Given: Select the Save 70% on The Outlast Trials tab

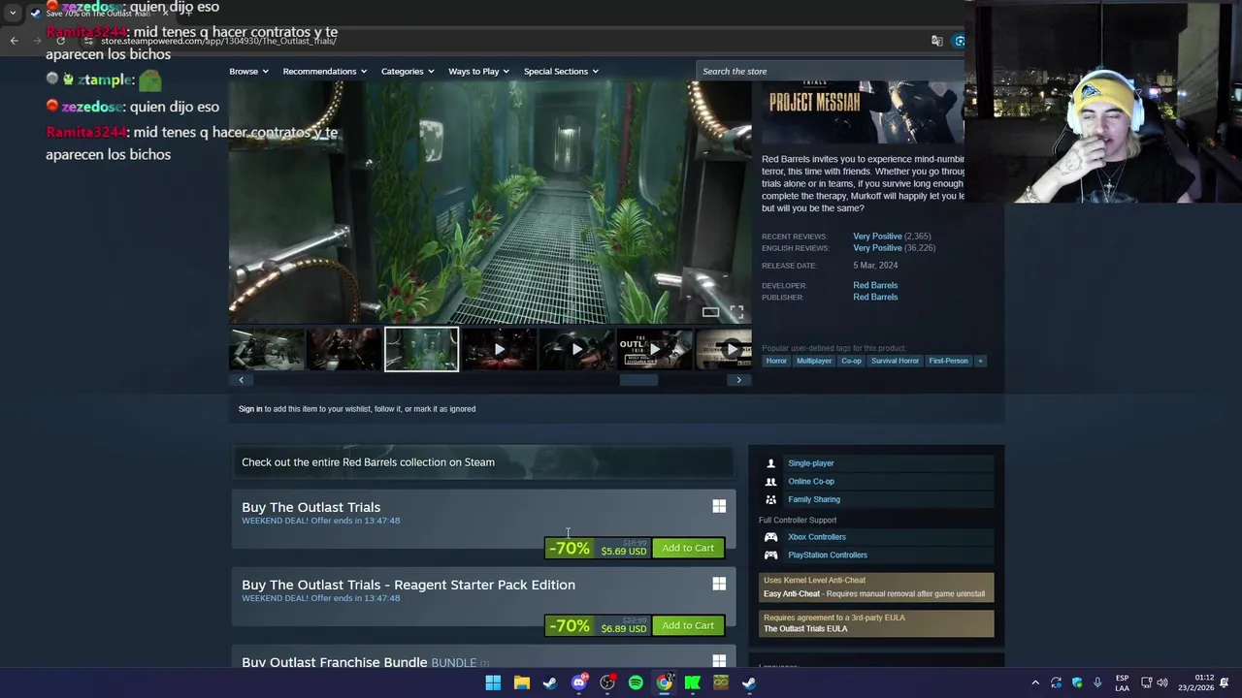Looking at the screenshot, I should [97, 13].
